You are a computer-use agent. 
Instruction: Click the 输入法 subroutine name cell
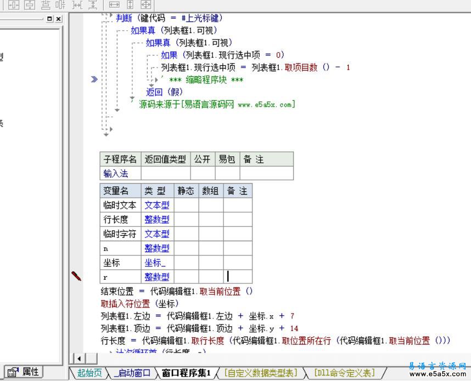tap(120, 173)
